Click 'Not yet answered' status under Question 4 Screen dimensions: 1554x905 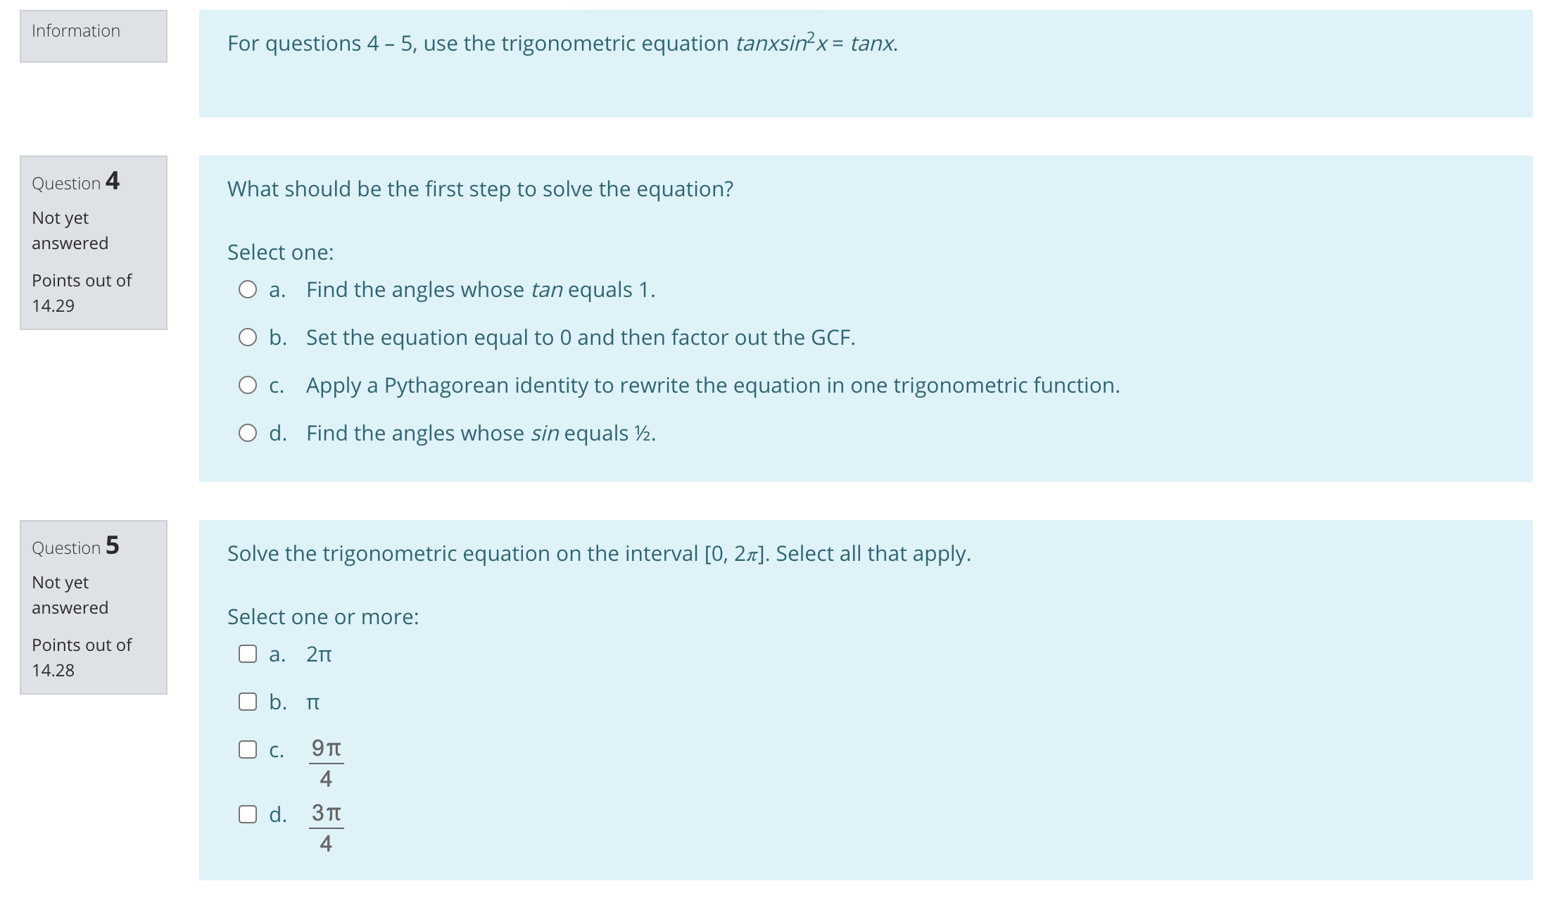[69, 230]
